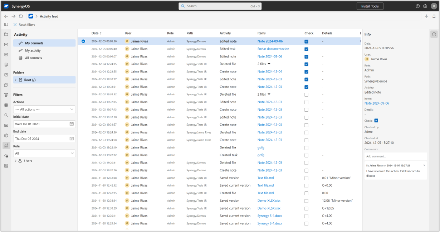Select My commits in Activity
Screen dimensions: 440x232
44,43
